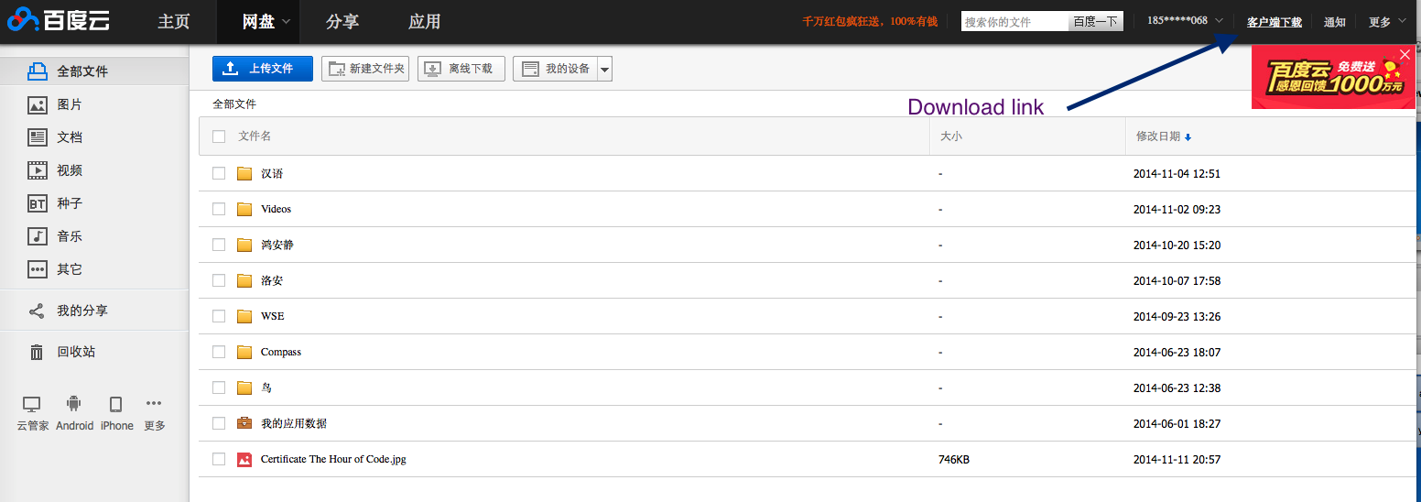This screenshot has height=502, width=1421.
Task: Check the box for 我的应用数据
Action: [219, 423]
